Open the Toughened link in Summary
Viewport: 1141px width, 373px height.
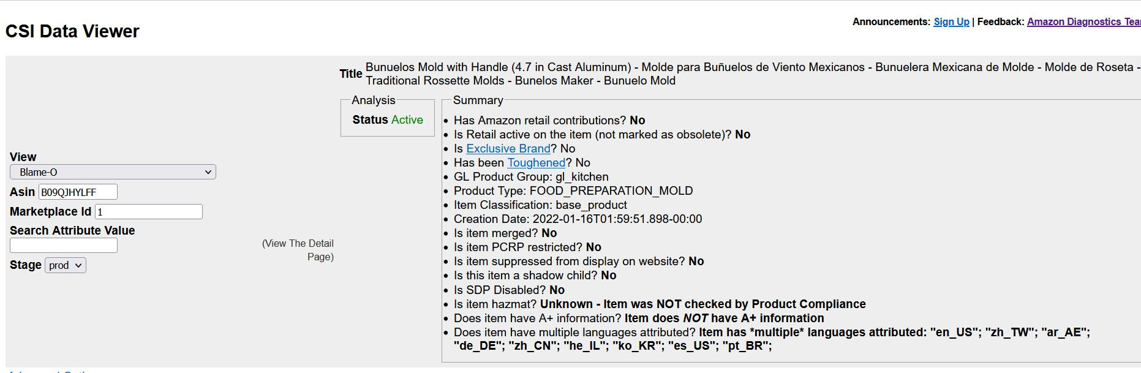coord(536,162)
